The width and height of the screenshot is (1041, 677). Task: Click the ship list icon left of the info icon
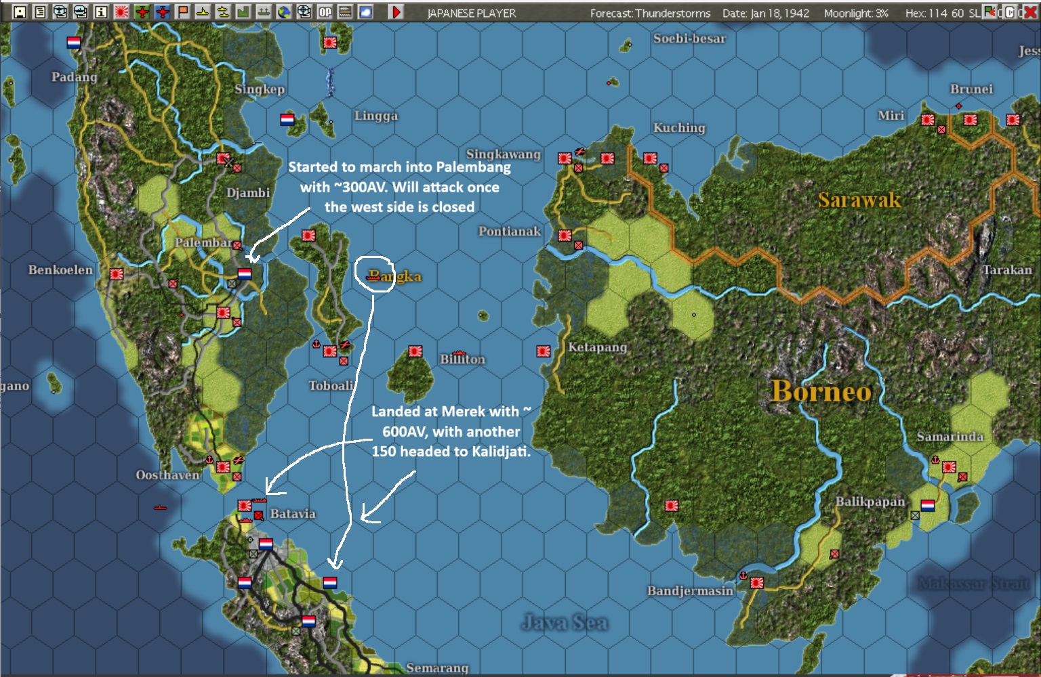pos(81,12)
